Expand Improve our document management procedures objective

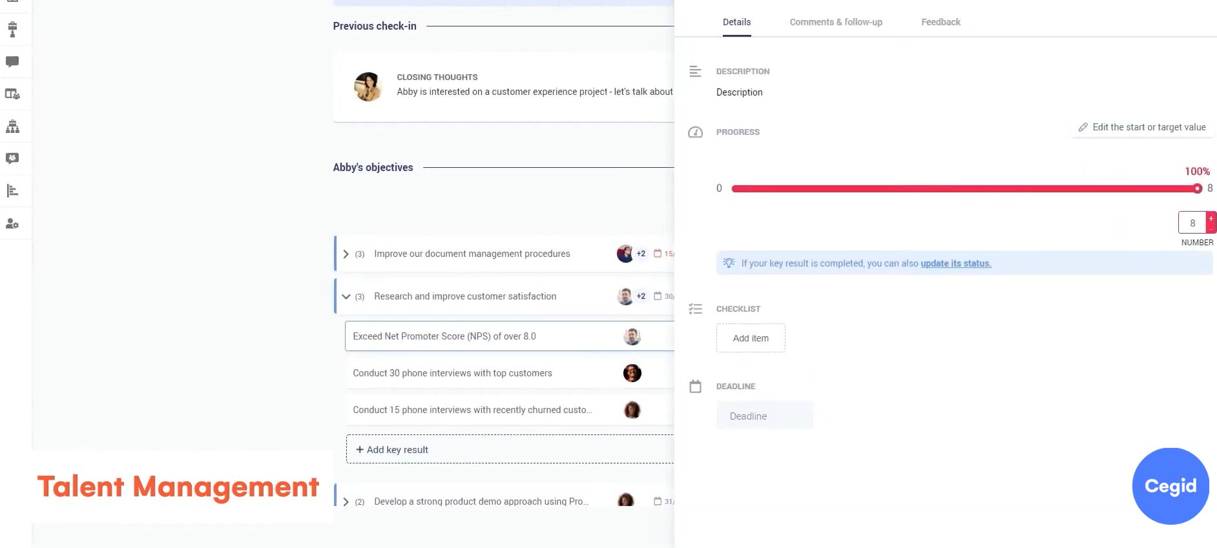click(346, 254)
